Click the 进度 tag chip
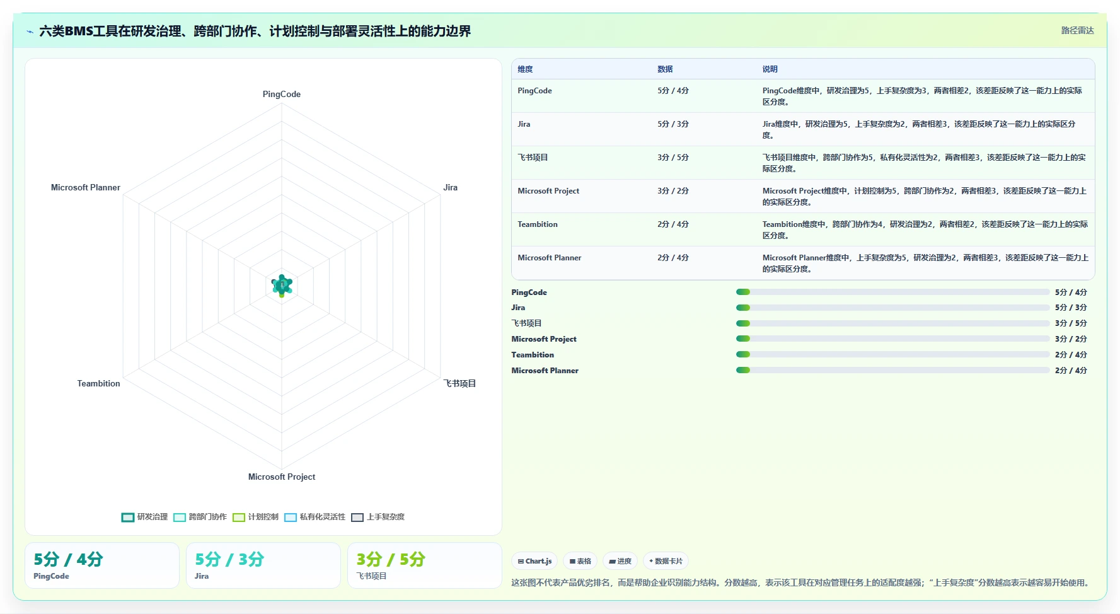1120x614 pixels. coord(620,561)
